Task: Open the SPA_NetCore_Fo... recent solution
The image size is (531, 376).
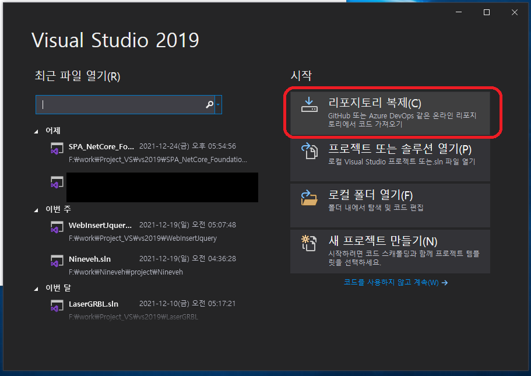Action: [x=149, y=153]
